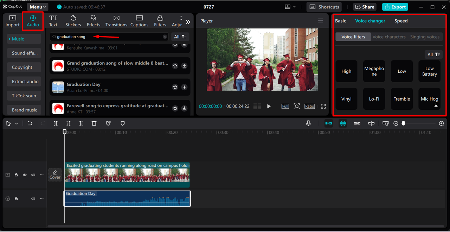Undo the last action

coord(30,123)
